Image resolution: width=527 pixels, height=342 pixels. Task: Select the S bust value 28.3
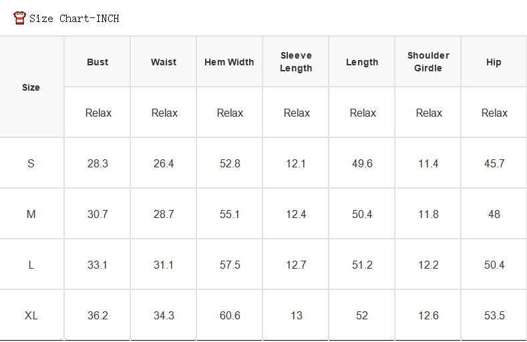pos(98,163)
